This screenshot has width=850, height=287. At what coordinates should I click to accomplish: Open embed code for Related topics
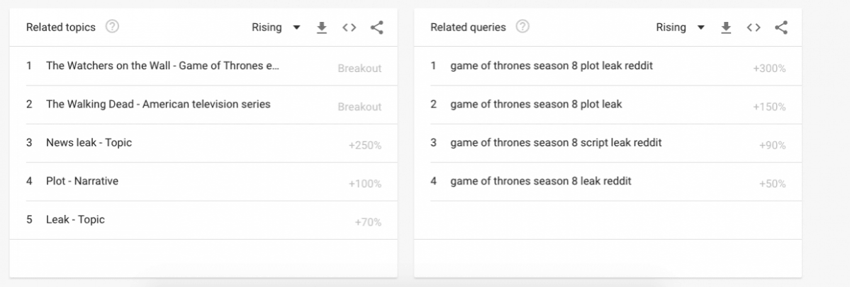coord(348,28)
